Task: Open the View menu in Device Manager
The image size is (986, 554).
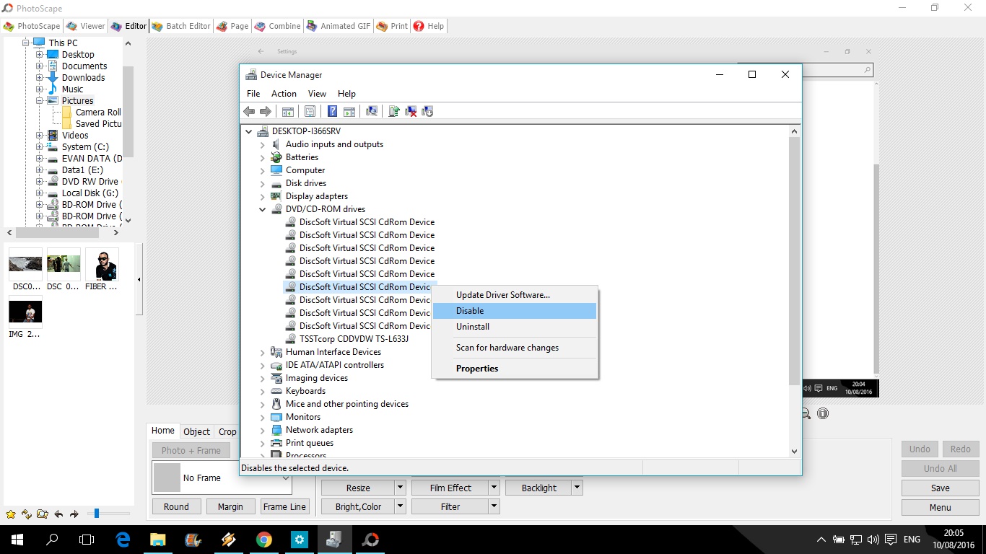Action: pyautogui.click(x=317, y=93)
